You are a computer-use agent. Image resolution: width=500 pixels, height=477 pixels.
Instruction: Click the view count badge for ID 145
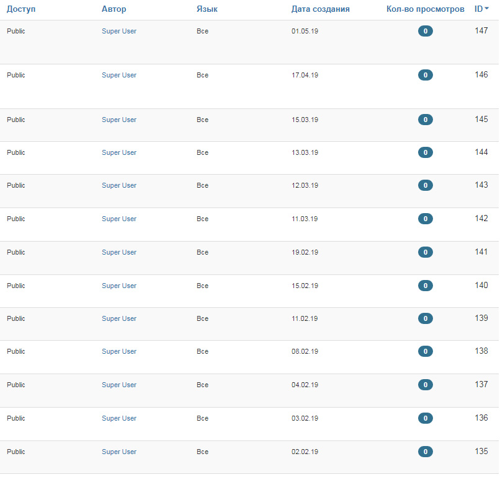(425, 120)
